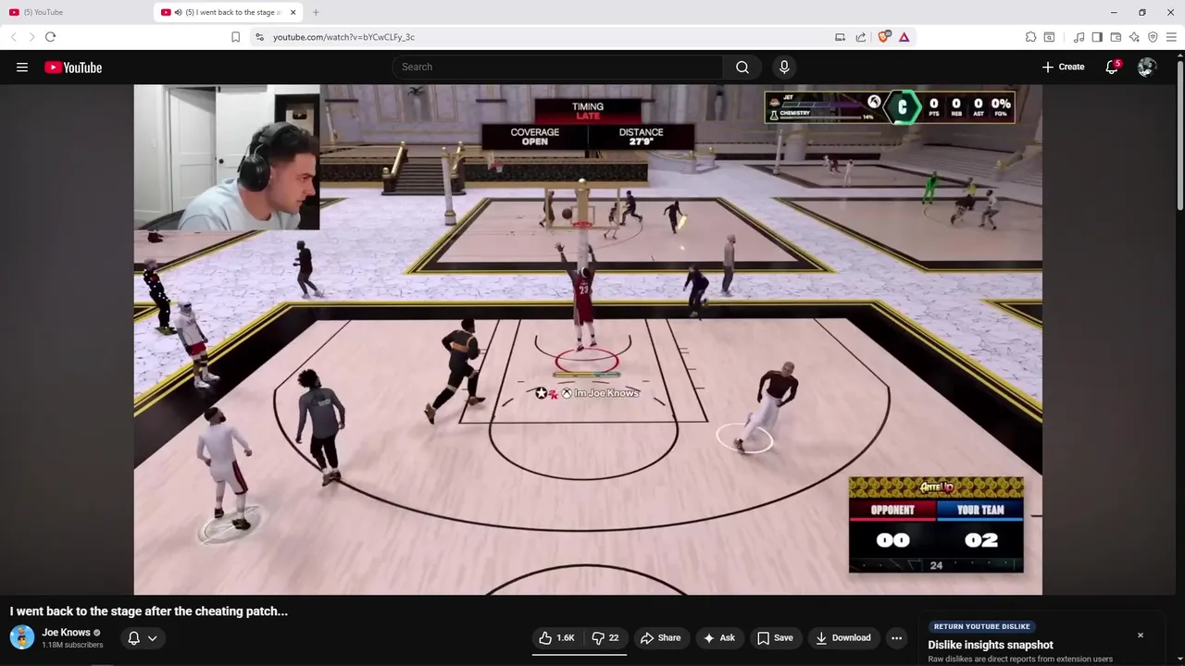Screen dimensions: 1185x666
Task: Open a new browser tab
Action: (x=316, y=12)
